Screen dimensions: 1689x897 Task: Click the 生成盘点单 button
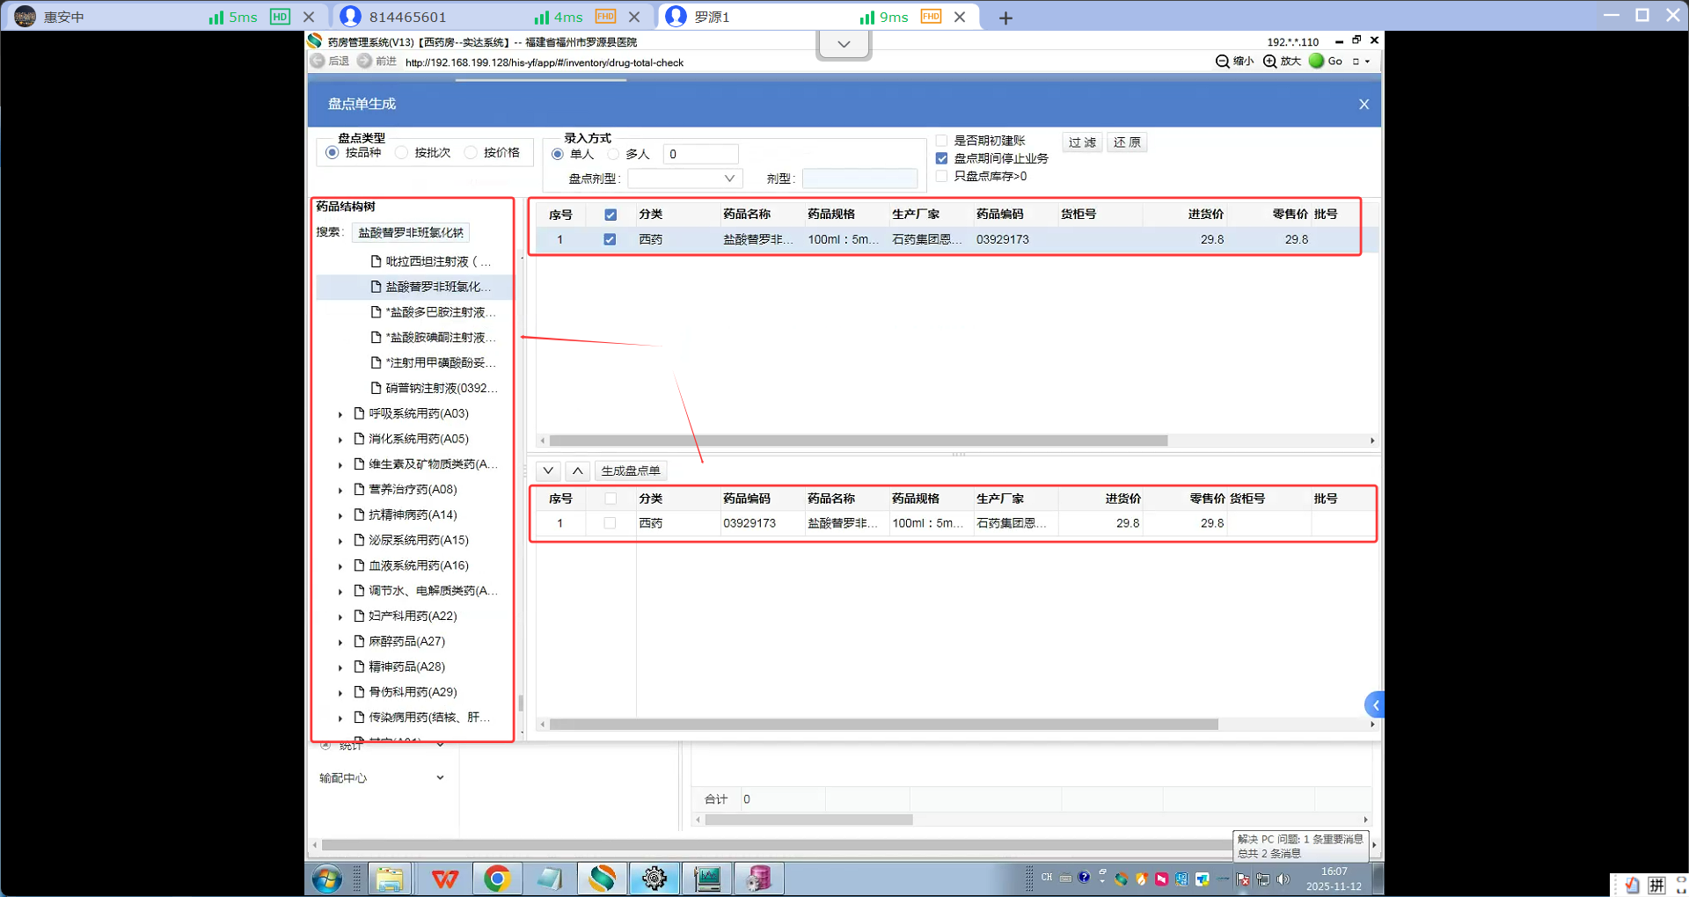tap(631, 470)
